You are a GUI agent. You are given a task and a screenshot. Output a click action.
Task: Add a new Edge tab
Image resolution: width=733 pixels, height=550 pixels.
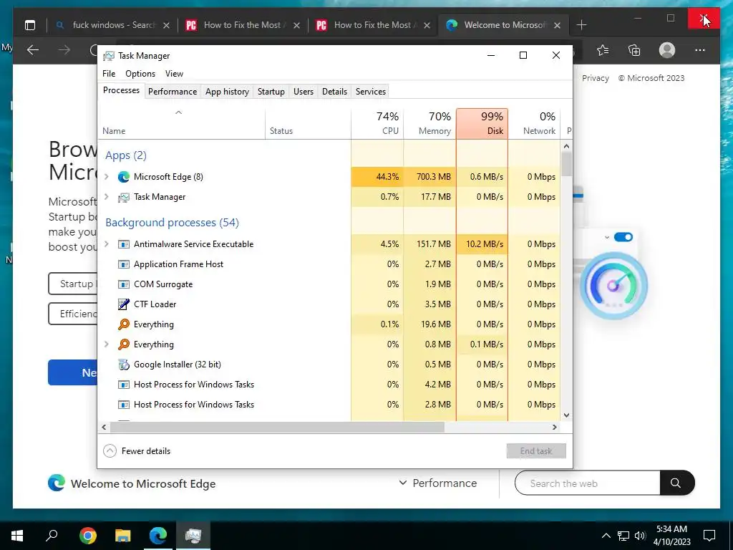pos(581,25)
